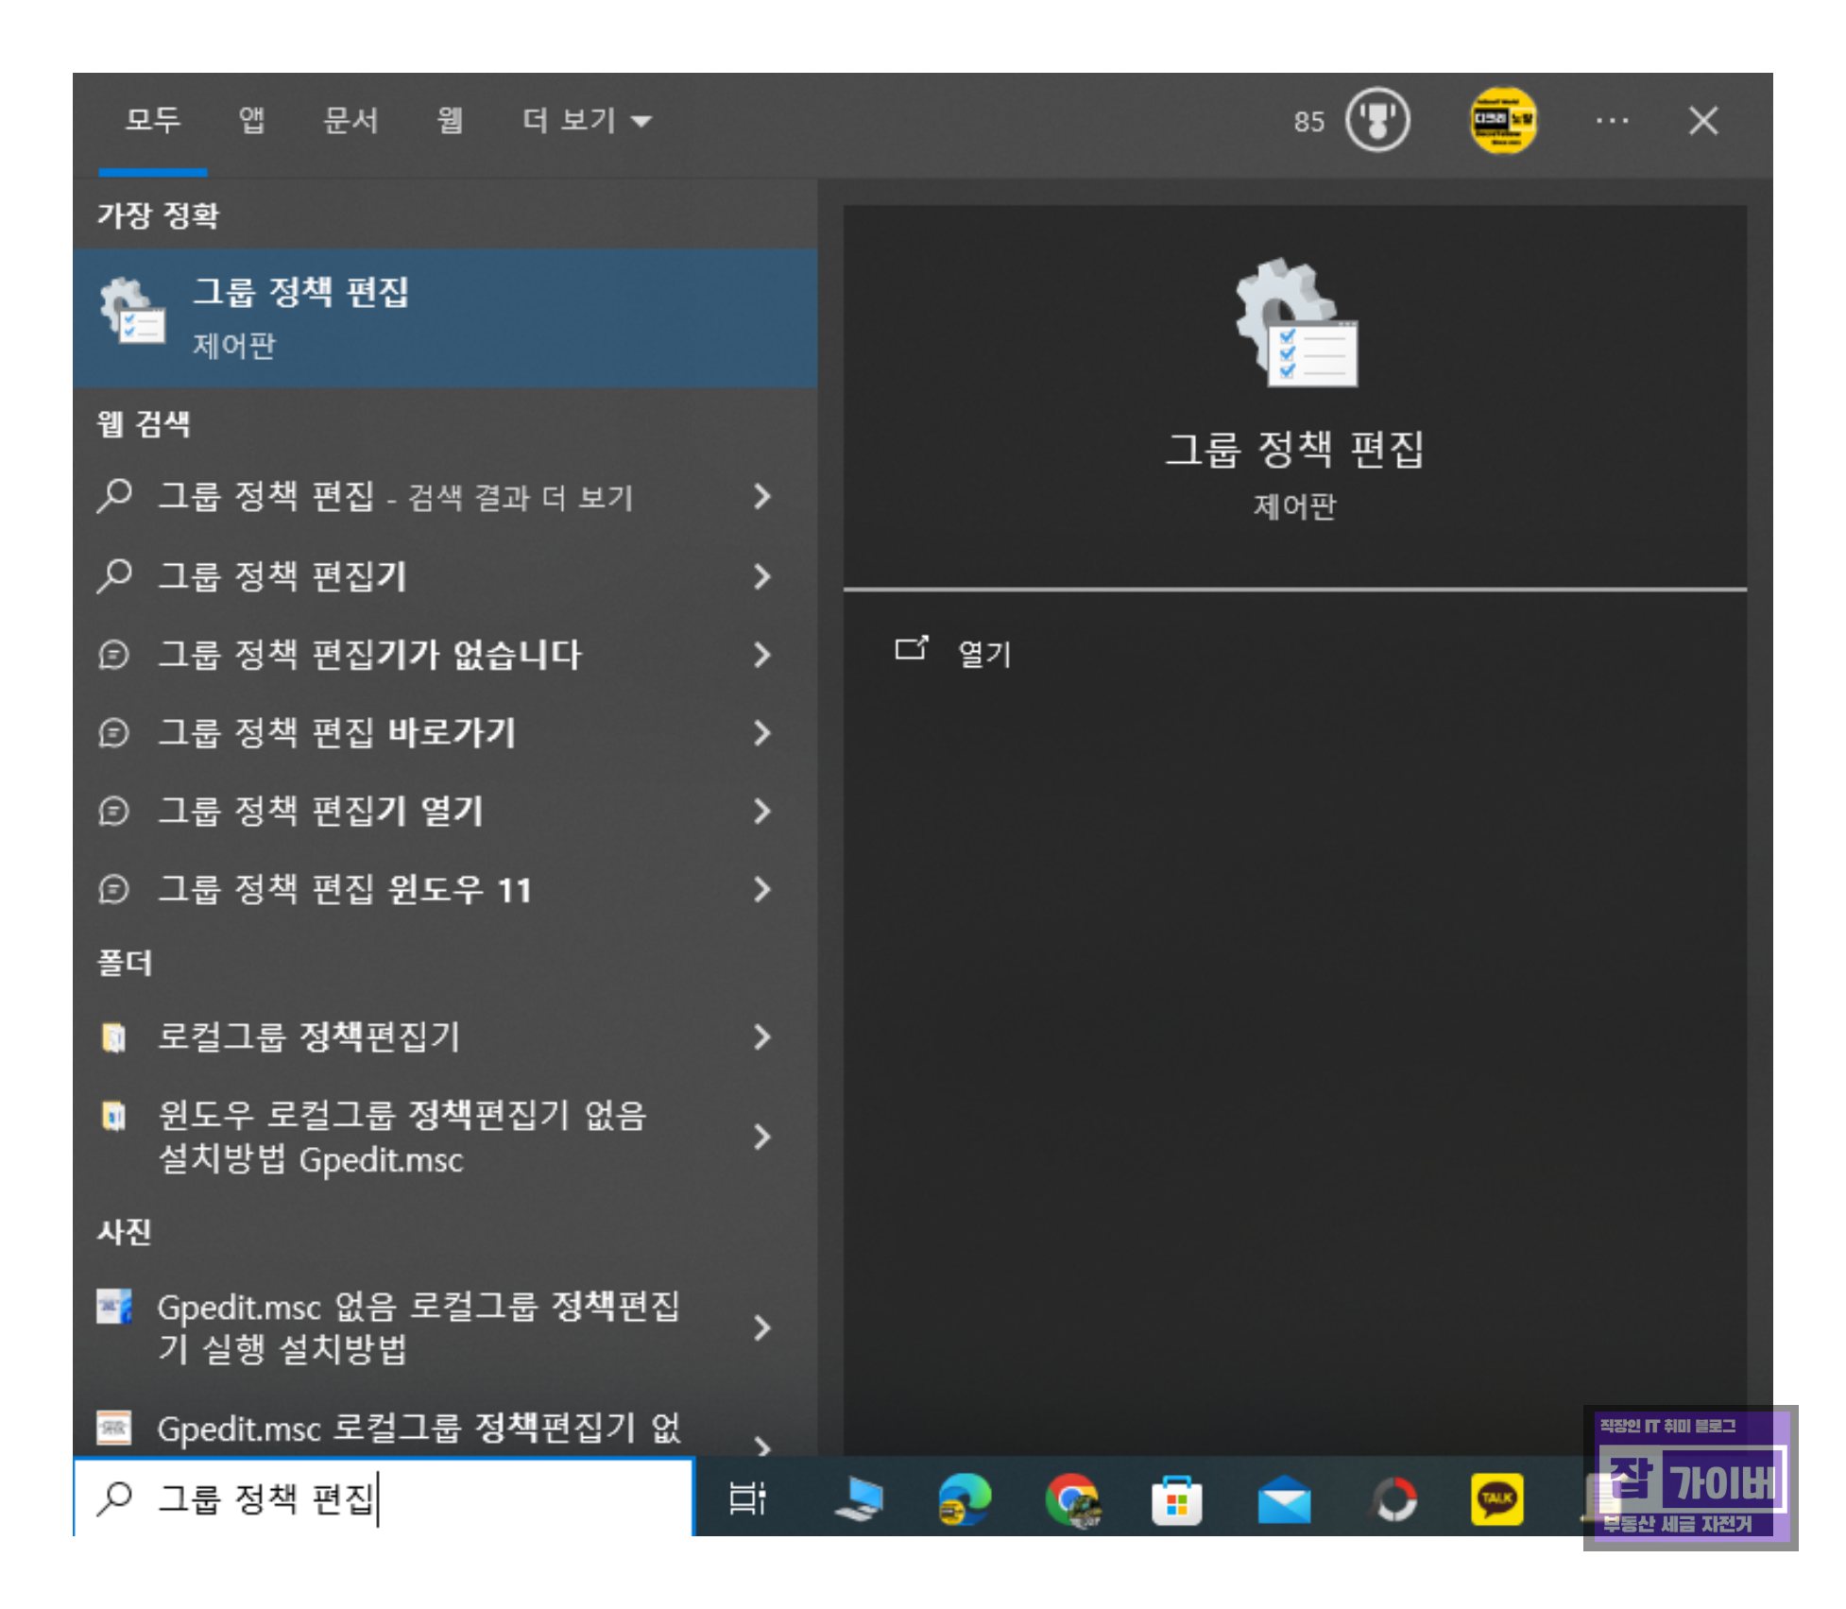Launch Google Chrome from taskbar
Viewport: 1846px width, 1609px height.
pos(1071,1498)
